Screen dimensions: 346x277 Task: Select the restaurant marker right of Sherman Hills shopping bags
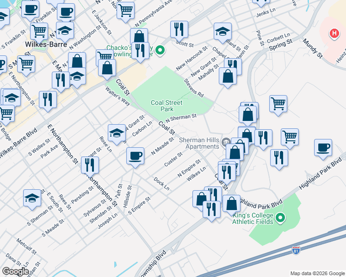pyautogui.click(x=263, y=138)
